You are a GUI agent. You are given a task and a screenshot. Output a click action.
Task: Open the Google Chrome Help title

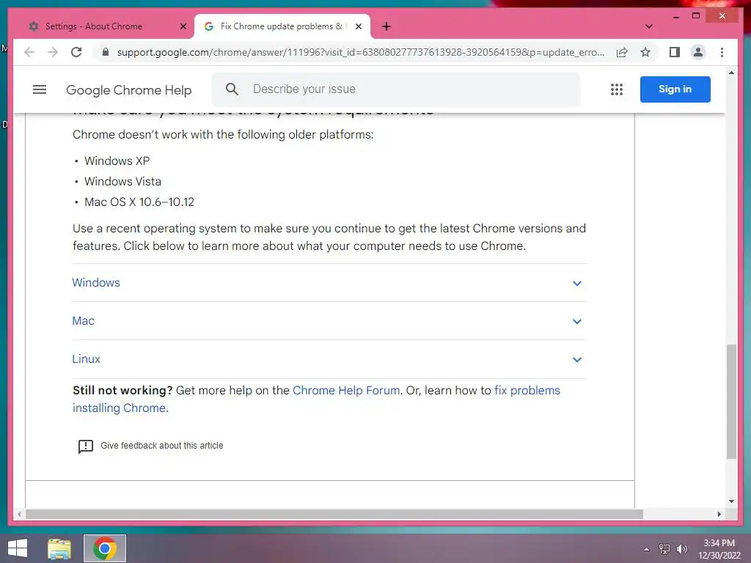point(129,90)
